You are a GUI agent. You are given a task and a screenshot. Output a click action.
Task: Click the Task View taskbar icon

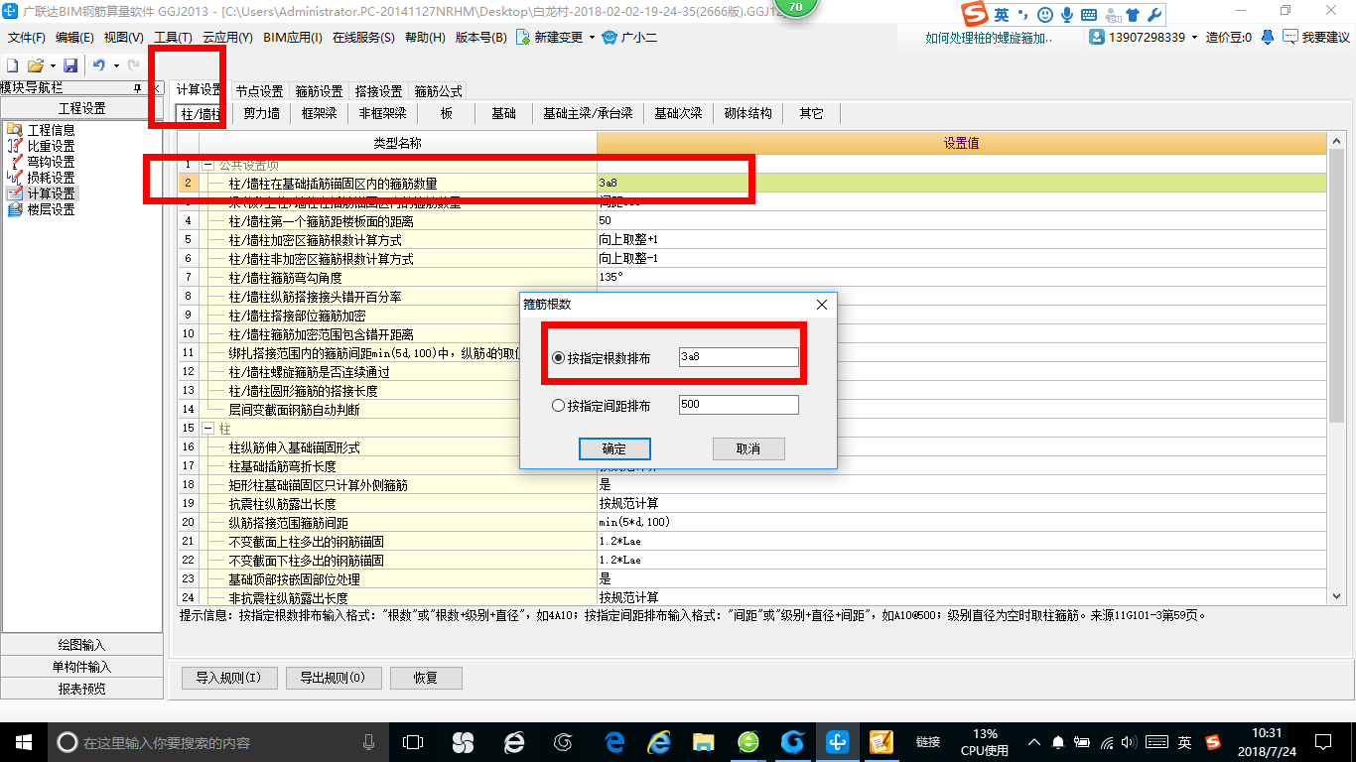click(x=412, y=741)
